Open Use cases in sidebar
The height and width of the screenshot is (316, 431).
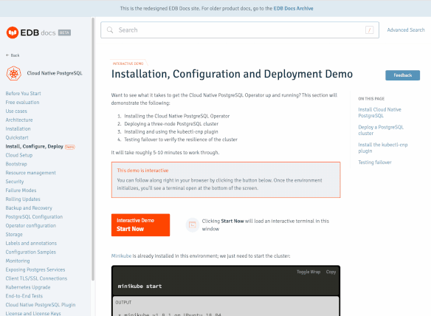pyautogui.click(x=16, y=111)
